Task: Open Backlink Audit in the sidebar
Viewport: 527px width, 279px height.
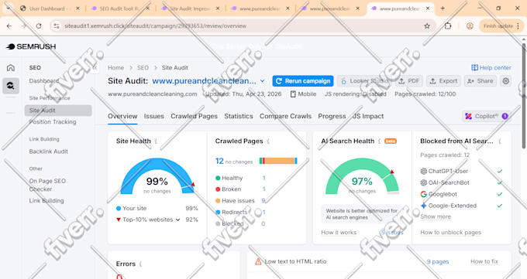Action: pyautogui.click(x=49, y=151)
